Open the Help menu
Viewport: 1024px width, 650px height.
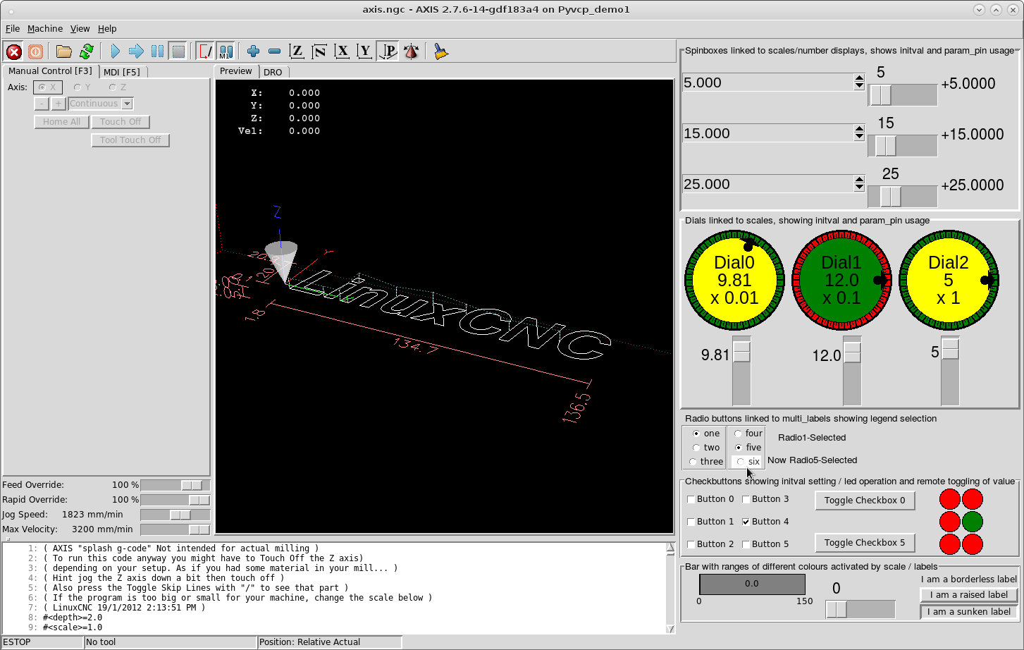pos(107,29)
